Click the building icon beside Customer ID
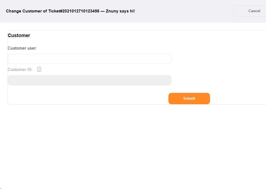This screenshot has width=266, height=189. 39,69
